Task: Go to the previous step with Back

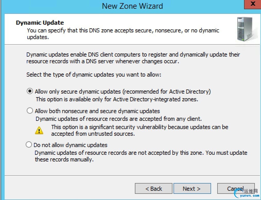Action: (153, 189)
